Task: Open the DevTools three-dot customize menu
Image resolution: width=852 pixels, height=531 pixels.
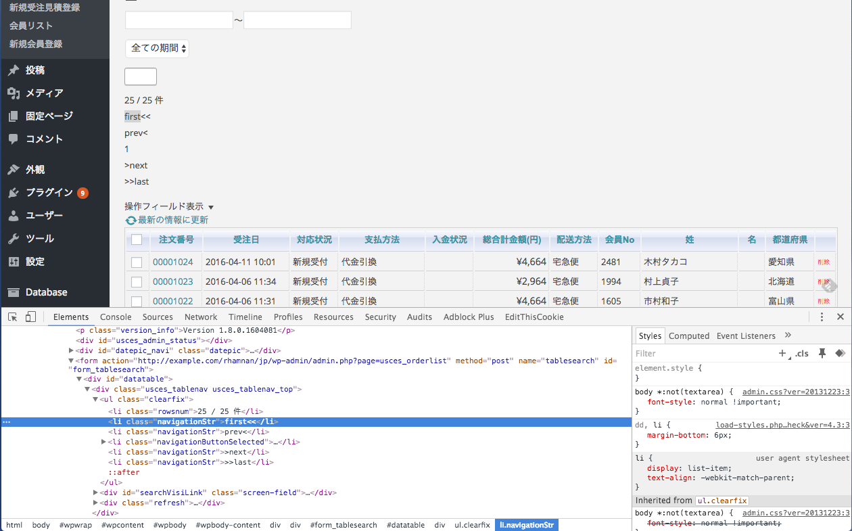Action: point(822,317)
